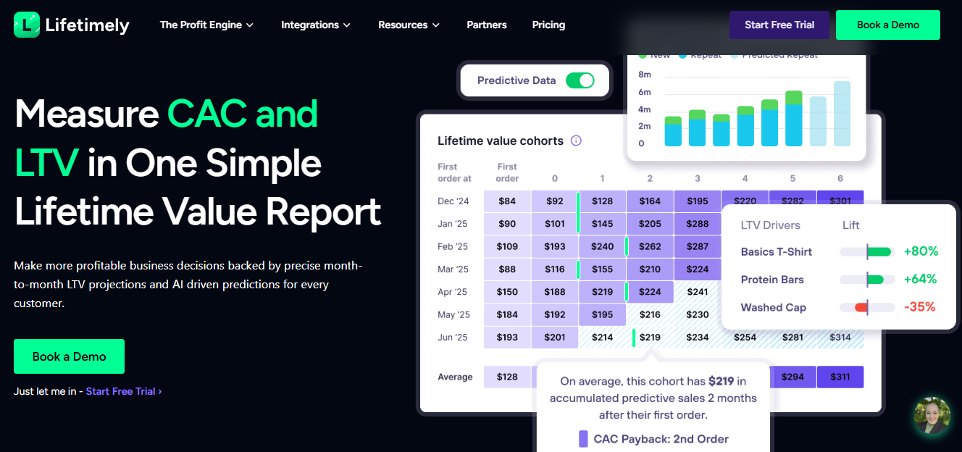Click the $92 cell in Dec '24 row
Image resolution: width=962 pixels, height=452 pixels.
click(555, 201)
